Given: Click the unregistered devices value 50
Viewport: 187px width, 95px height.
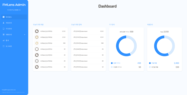Looking at the screenshot, I should pyautogui.click(x=140, y=67).
